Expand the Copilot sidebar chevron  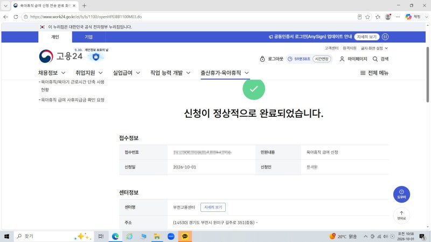[x=427, y=17]
